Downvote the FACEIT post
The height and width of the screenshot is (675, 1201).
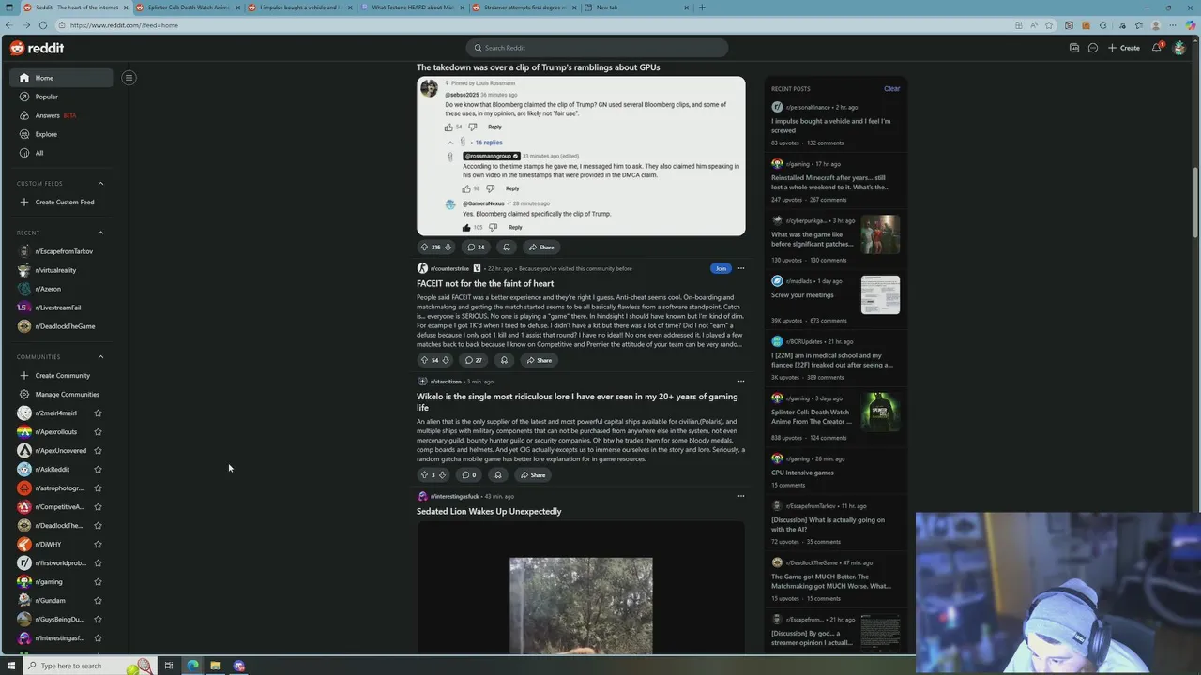point(446,360)
